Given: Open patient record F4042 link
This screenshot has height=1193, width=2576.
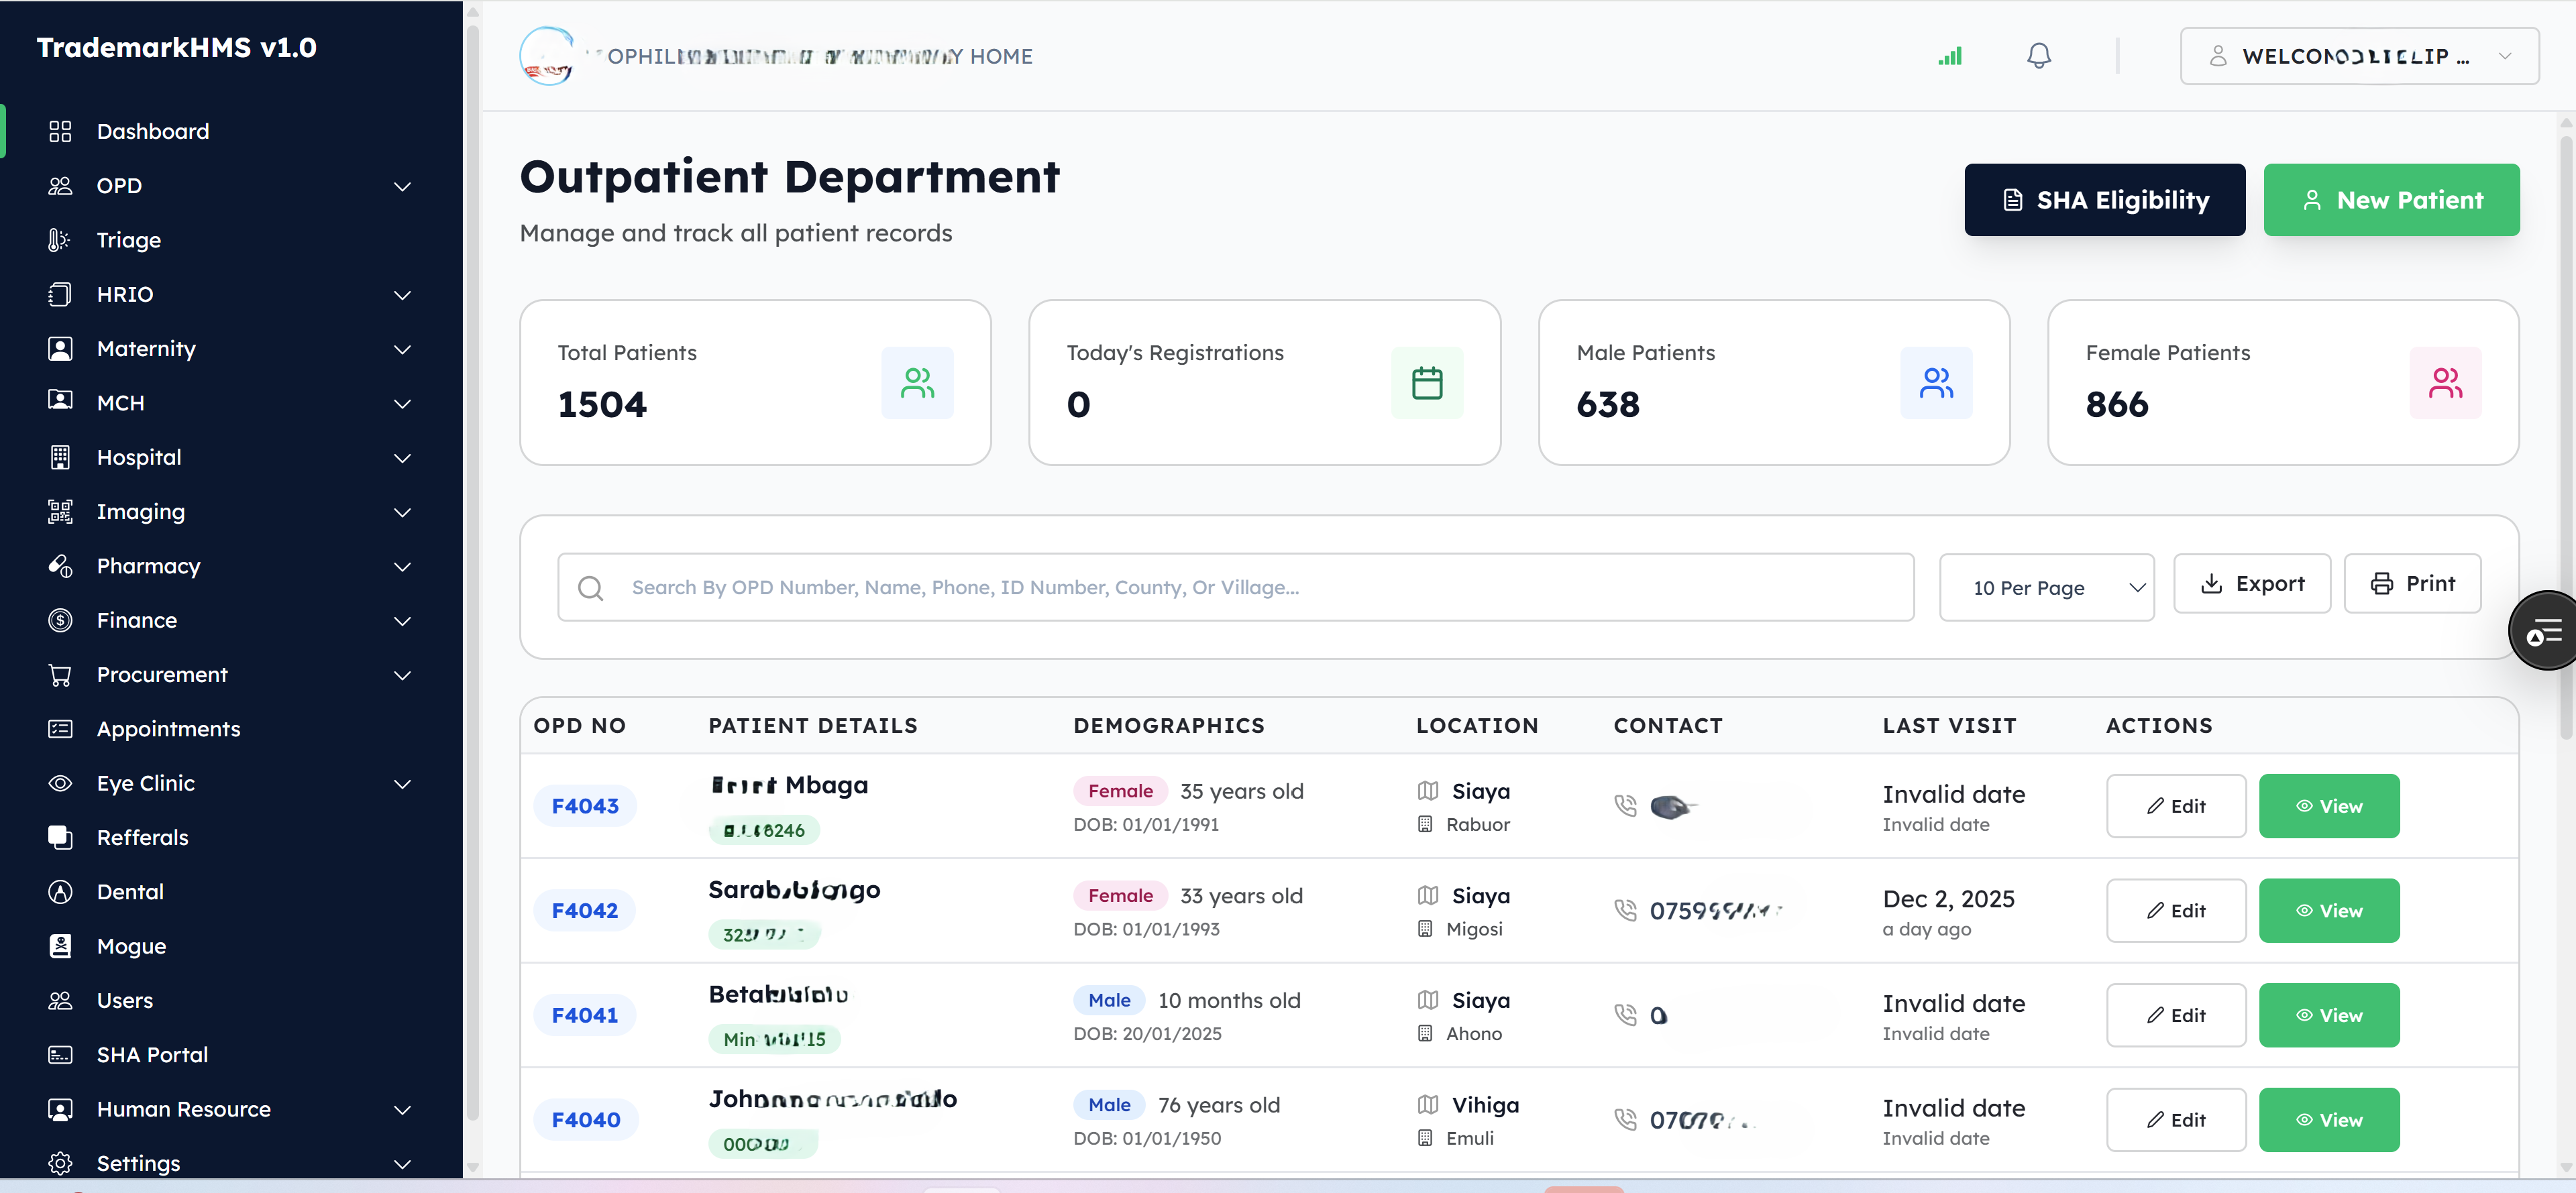Looking at the screenshot, I should (x=584, y=910).
